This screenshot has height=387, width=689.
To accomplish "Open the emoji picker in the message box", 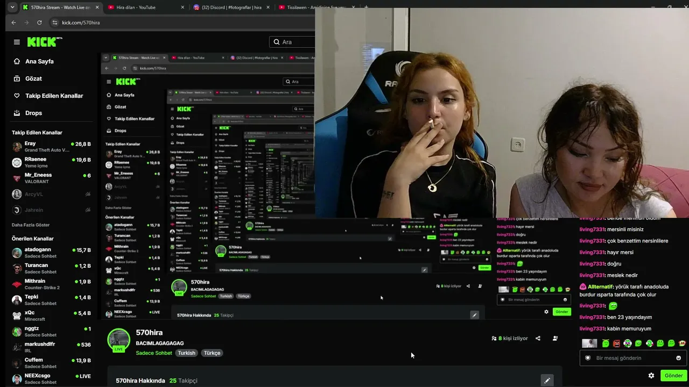I will click(x=678, y=358).
